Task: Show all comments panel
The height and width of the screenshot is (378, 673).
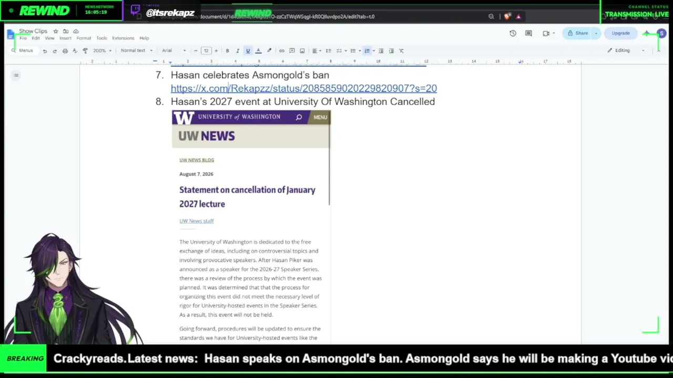Action: pos(528,34)
